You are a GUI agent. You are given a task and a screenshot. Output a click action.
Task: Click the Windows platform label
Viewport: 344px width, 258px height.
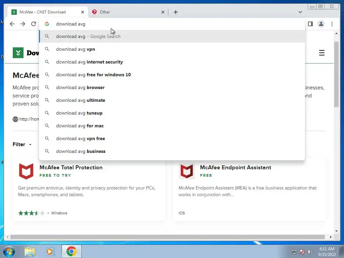click(x=59, y=213)
